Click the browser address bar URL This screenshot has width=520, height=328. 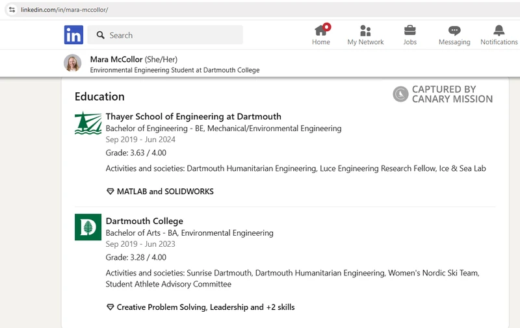tap(64, 10)
